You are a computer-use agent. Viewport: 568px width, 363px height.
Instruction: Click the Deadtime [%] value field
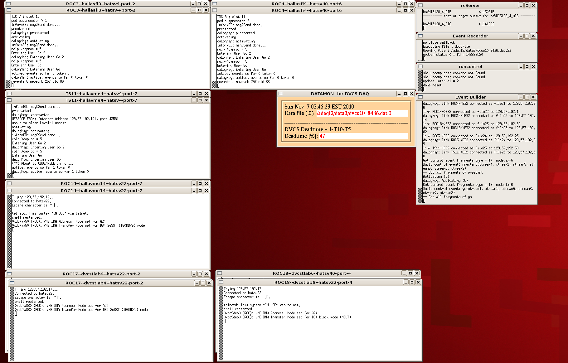tap(363, 136)
